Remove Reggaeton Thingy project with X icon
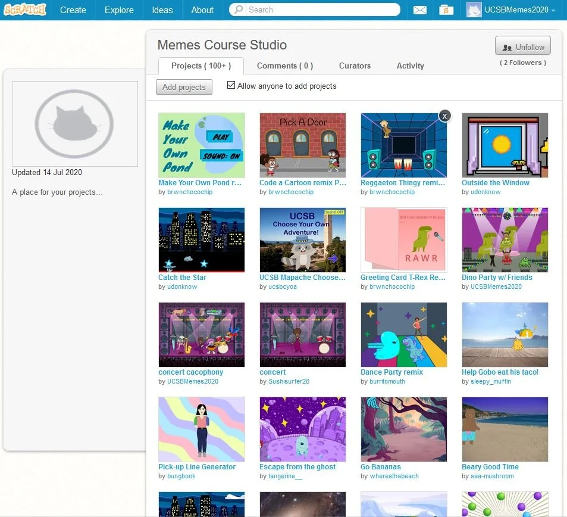Image resolution: width=567 pixels, height=517 pixels. (x=444, y=116)
